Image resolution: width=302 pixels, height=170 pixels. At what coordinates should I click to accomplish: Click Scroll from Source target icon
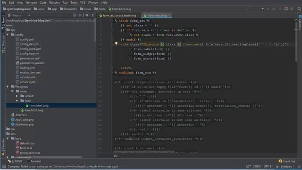(x=75, y=15)
